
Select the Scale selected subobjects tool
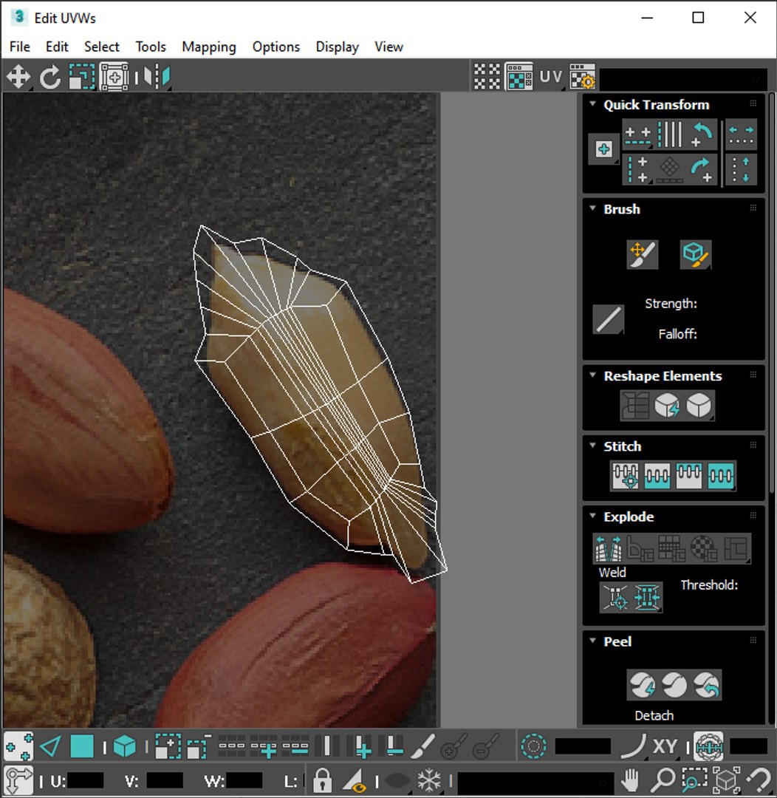click(81, 78)
